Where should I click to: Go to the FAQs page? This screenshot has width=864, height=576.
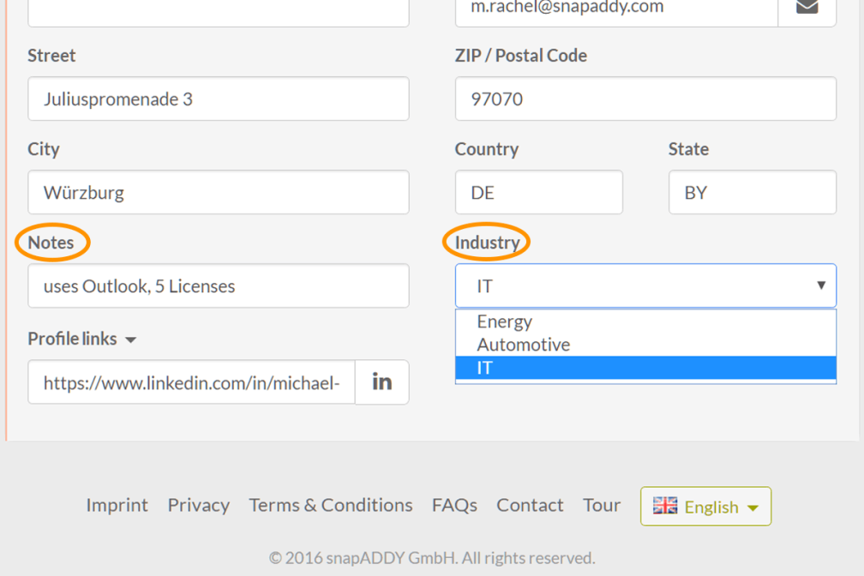(454, 505)
